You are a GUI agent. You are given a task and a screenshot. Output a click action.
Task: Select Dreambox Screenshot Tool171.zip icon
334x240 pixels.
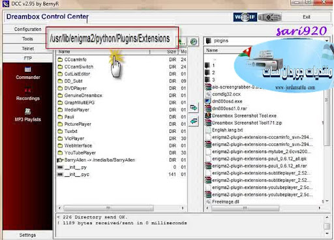(208, 123)
